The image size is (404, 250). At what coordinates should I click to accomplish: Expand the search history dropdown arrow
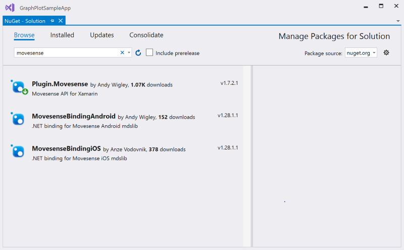click(x=129, y=53)
